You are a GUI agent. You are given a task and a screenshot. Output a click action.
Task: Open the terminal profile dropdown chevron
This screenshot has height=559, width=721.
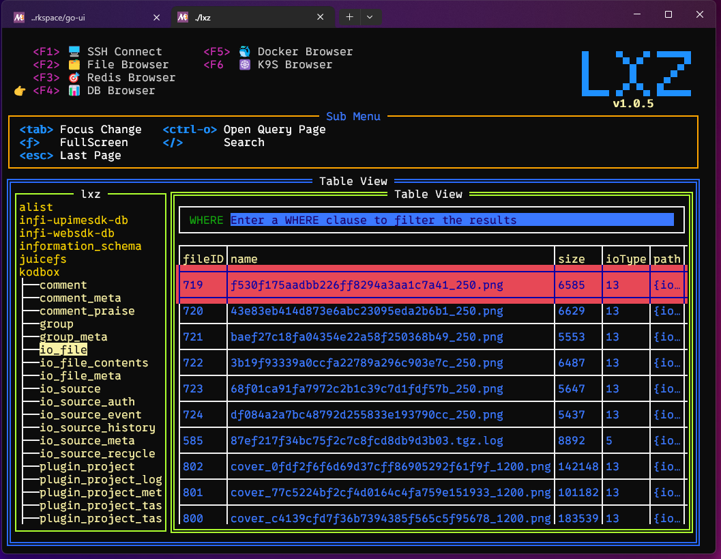coord(370,17)
